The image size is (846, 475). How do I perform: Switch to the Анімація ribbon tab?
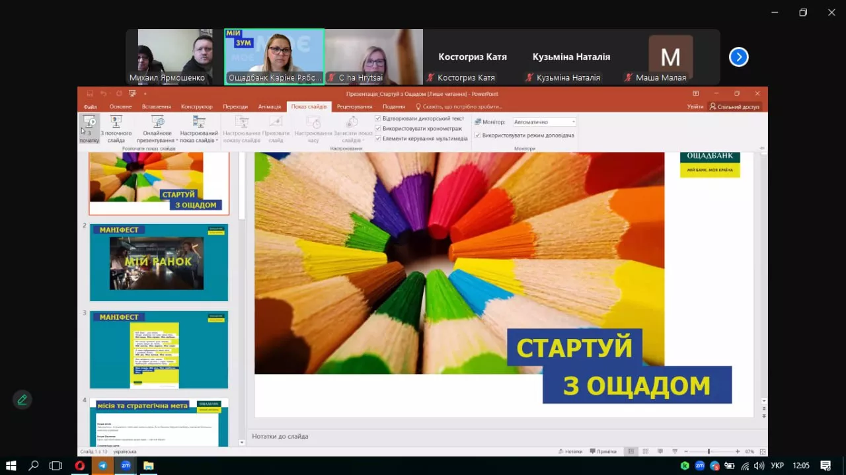pos(269,106)
